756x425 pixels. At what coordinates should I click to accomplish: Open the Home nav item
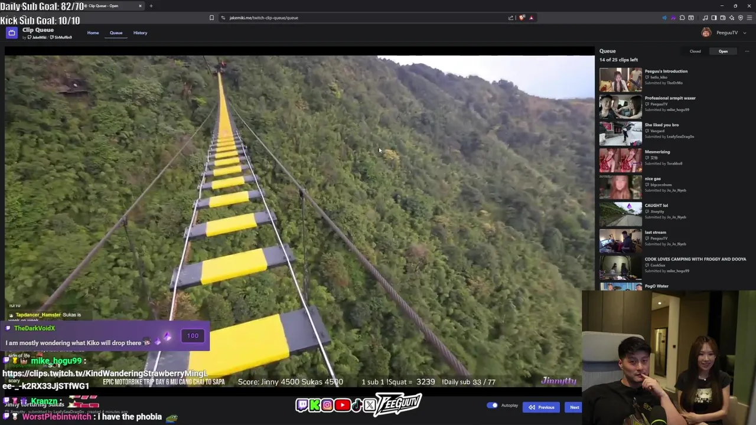(93, 33)
